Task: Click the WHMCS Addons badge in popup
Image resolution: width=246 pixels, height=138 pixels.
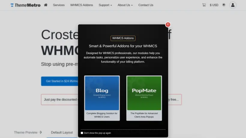Action: 123,38
